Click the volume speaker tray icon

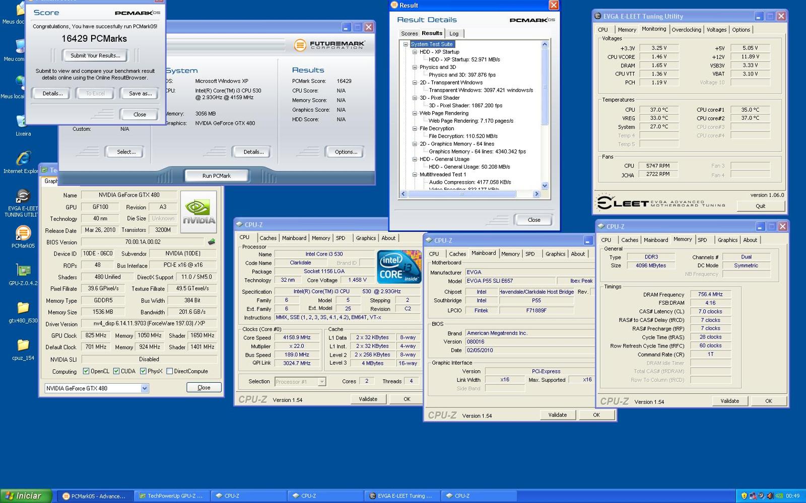(770, 496)
